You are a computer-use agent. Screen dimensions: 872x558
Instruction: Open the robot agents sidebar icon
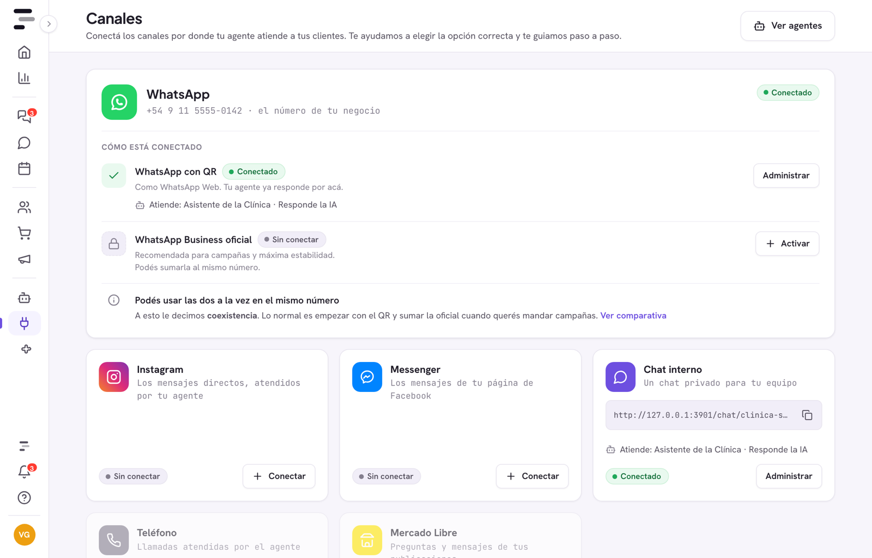24,298
